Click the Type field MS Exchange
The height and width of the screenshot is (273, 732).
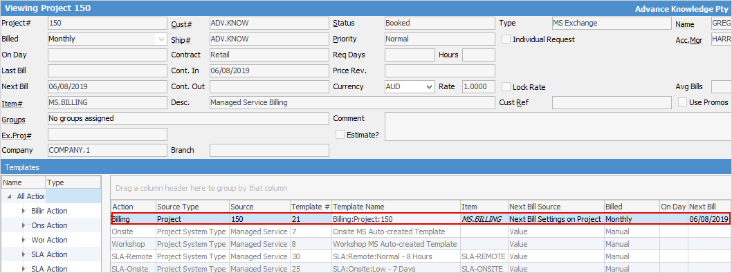[612, 23]
